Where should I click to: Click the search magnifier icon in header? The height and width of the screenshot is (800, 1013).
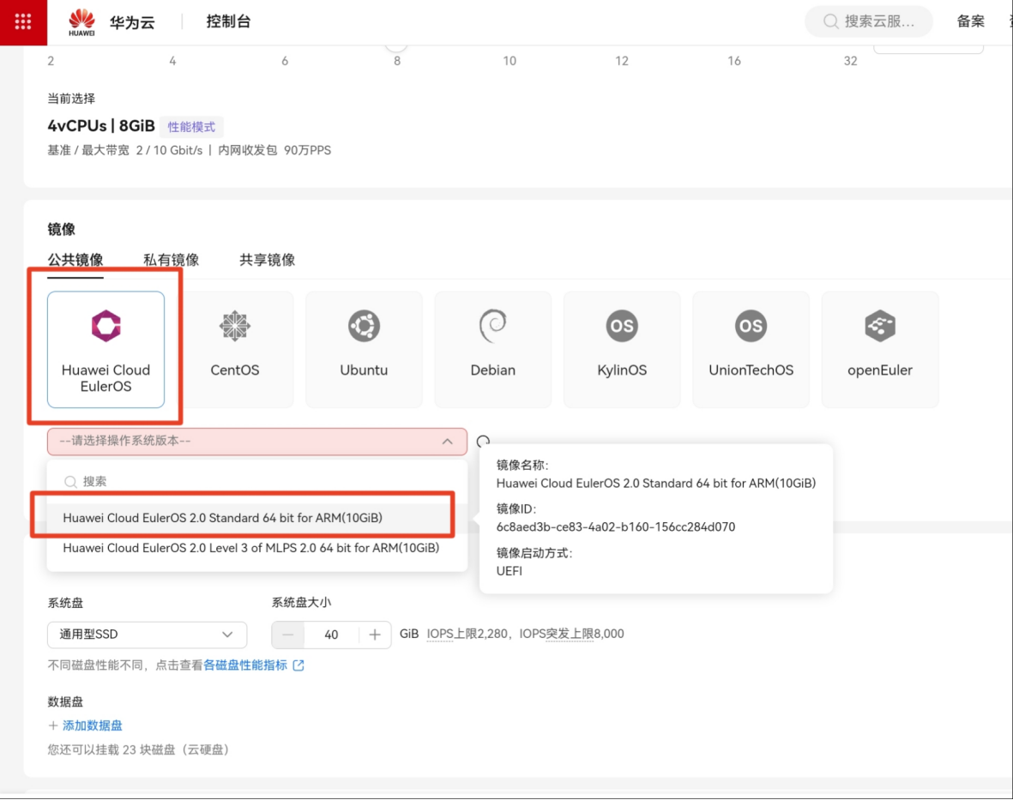(x=831, y=21)
